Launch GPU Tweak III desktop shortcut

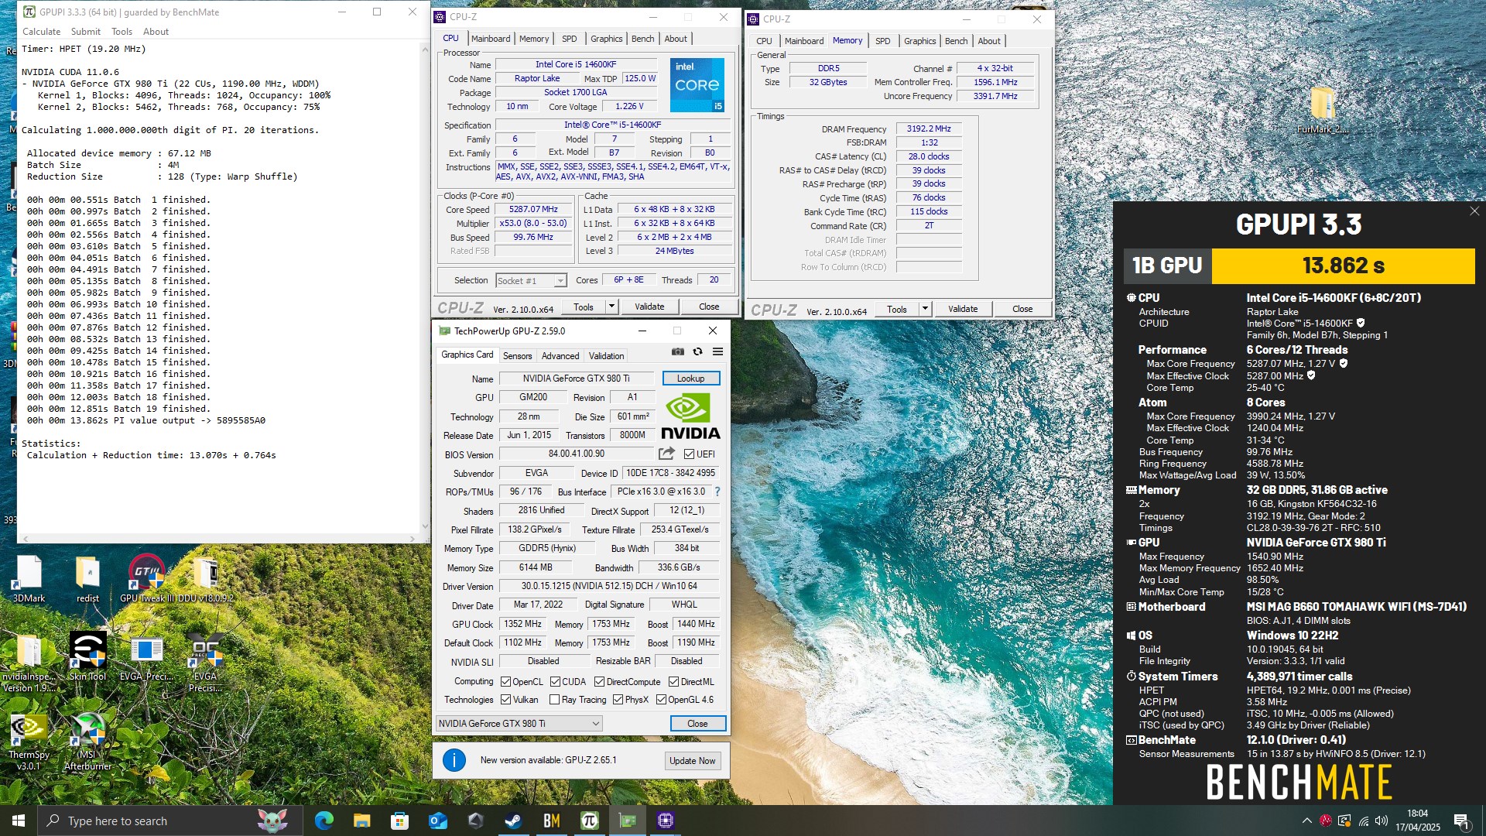(x=146, y=578)
